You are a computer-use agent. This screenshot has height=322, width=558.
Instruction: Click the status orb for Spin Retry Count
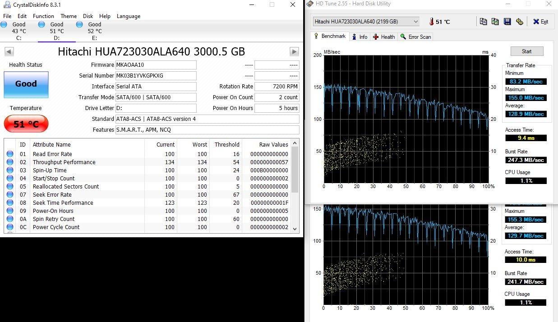pos(10,219)
